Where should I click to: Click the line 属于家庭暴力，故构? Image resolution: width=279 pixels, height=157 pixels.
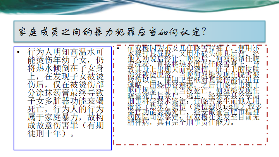(65, 117)
